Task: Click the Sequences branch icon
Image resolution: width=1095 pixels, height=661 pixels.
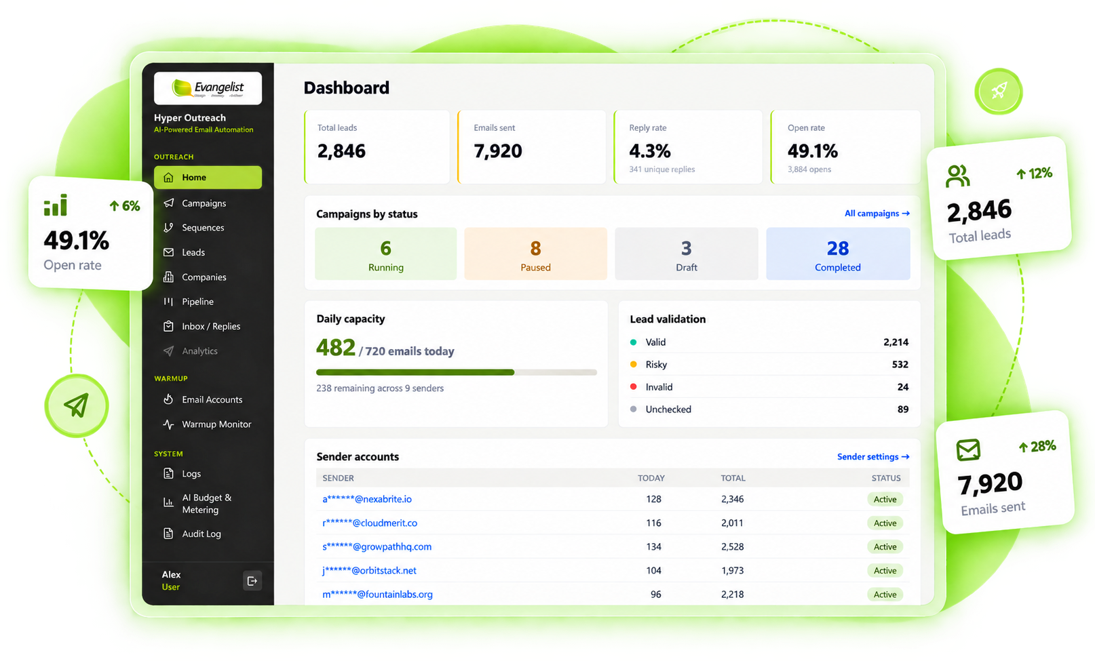Action: click(x=168, y=228)
